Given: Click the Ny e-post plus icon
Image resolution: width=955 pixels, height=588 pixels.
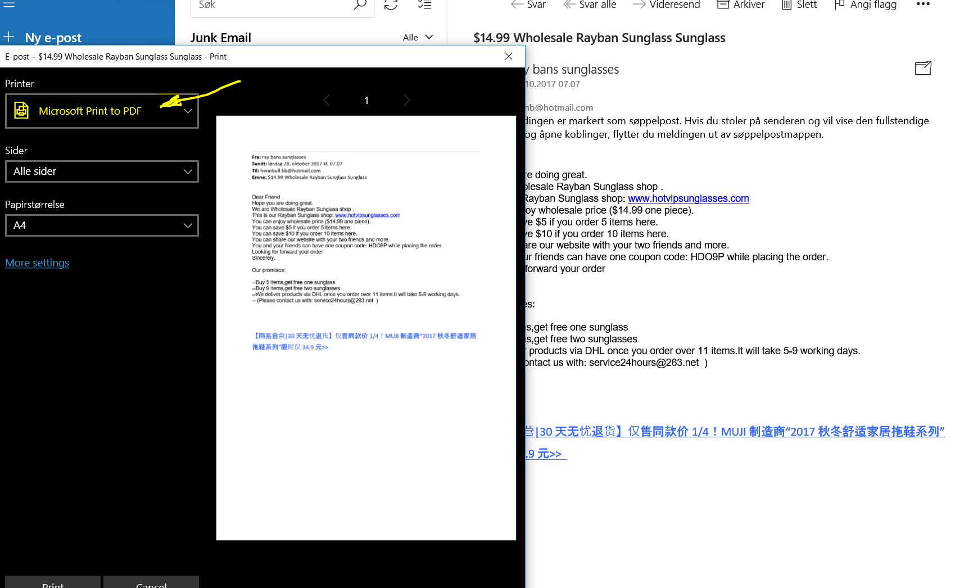Looking at the screenshot, I should (8, 37).
